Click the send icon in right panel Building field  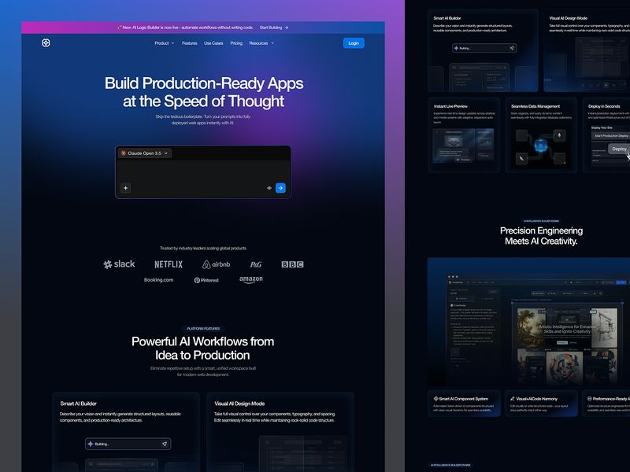coord(512,48)
